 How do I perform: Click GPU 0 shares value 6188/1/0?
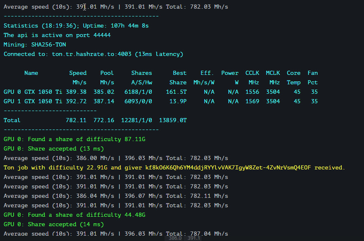click(x=138, y=92)
